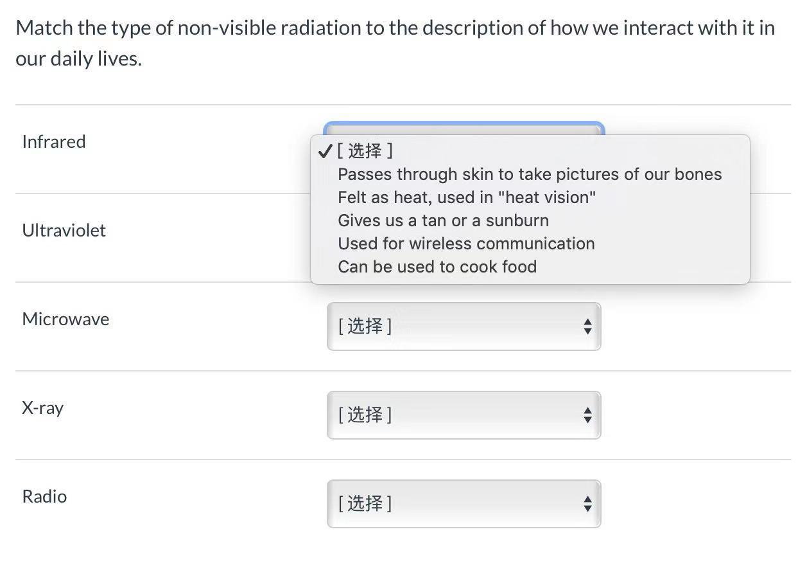
Task: Select "Passes through skin" bones option
Action: click(529, 174)
